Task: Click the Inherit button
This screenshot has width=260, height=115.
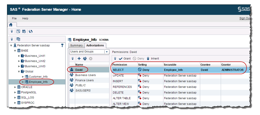Action: coord(153,59)
